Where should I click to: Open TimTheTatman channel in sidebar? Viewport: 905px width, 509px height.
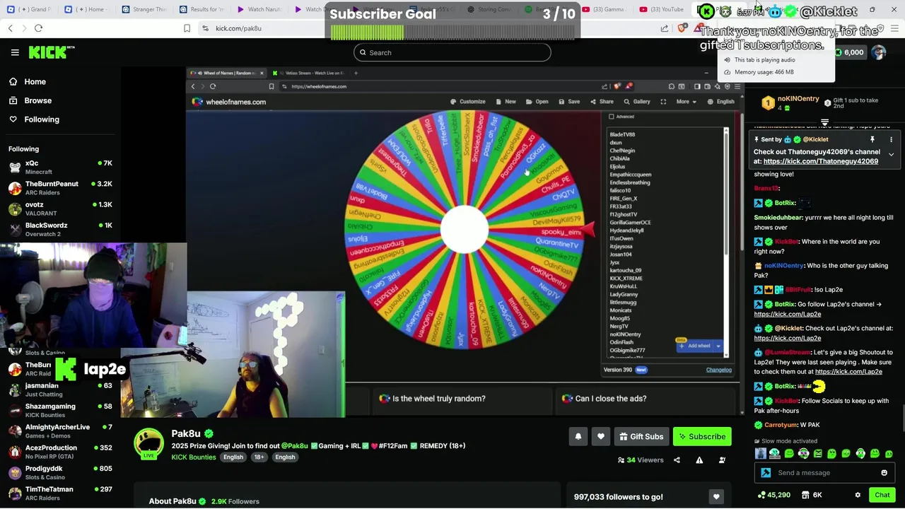(60, 493)
